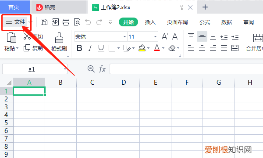Screen dimensions: 263x158
Task: Click the cell style draw-border icon
Action: click(x=127, y=48)
